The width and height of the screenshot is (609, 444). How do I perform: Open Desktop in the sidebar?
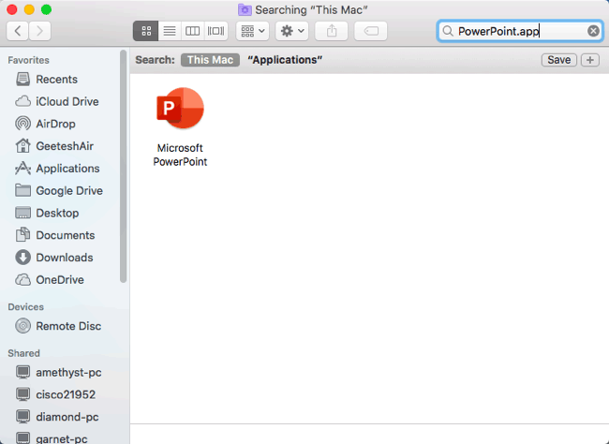(x=57, y=213)
